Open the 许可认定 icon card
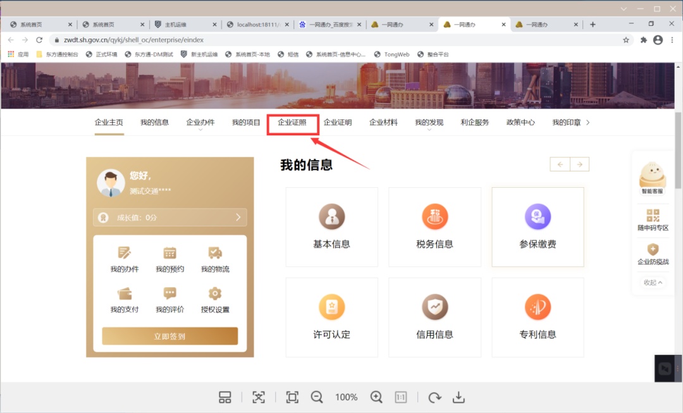This screenshot has width=683, height=413. pos(331,308)
